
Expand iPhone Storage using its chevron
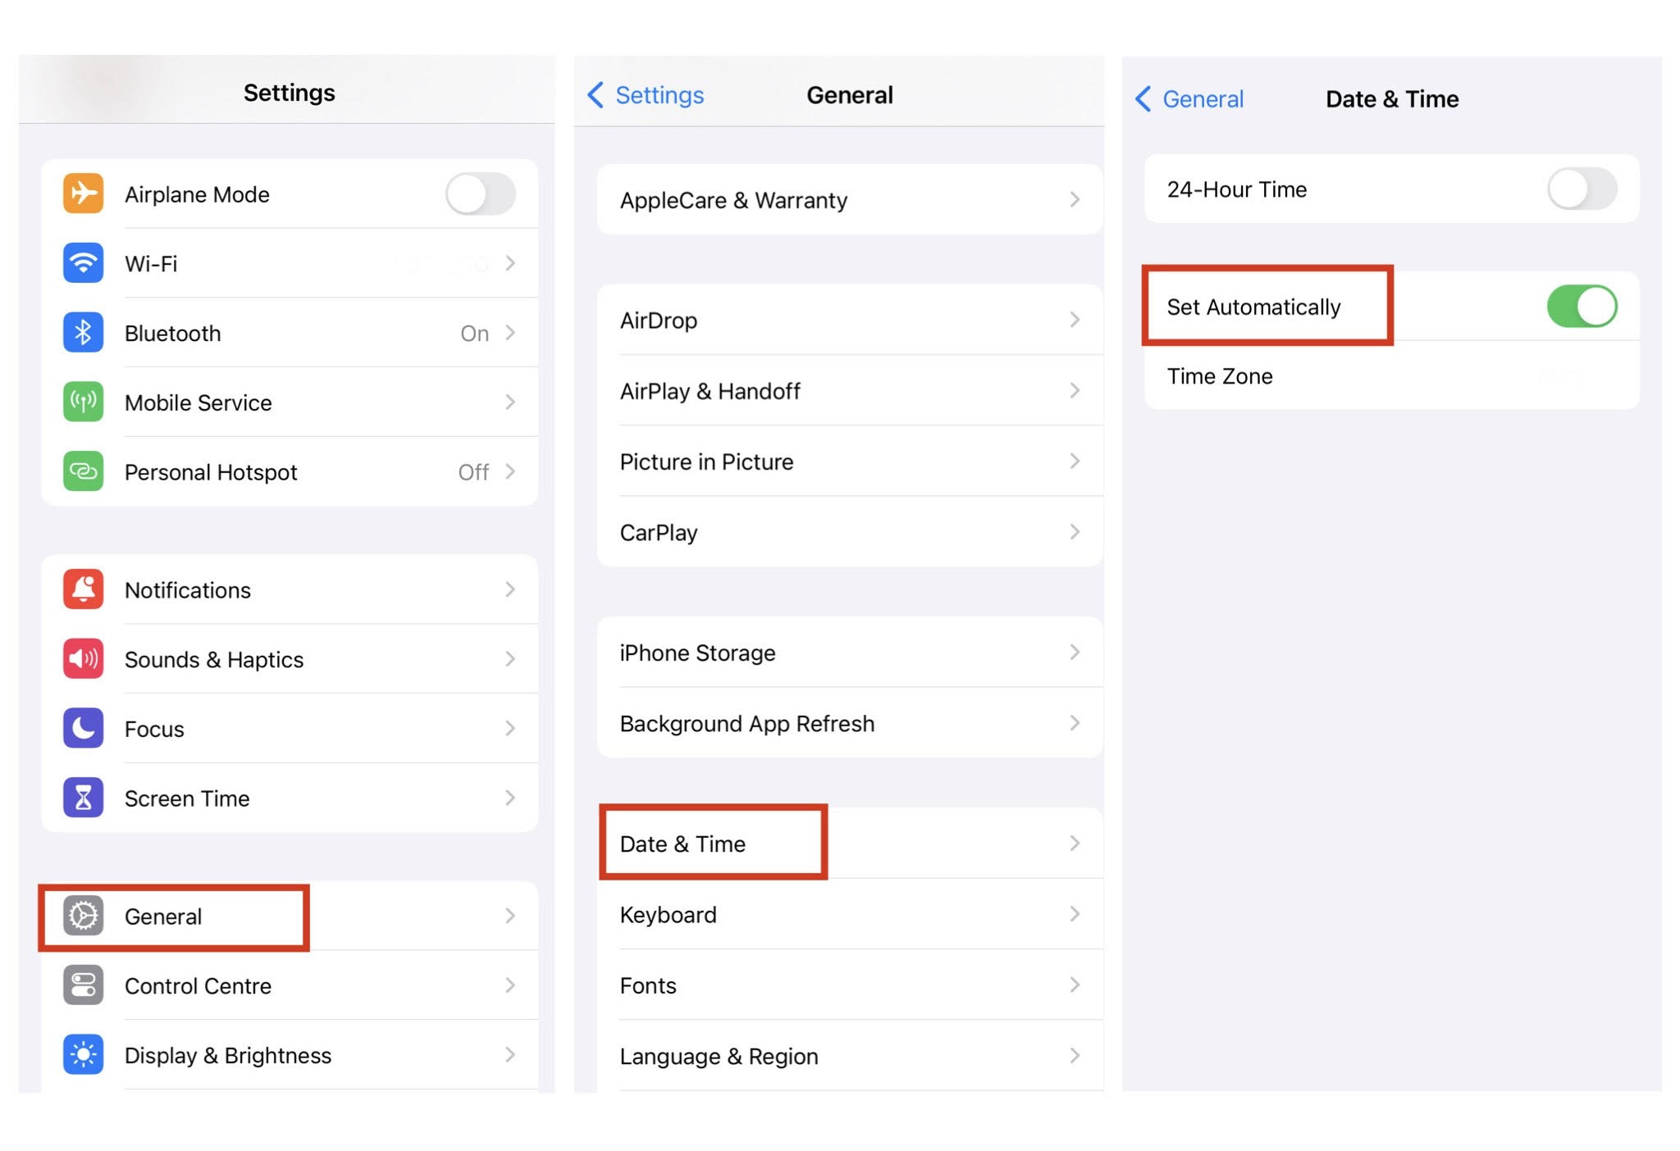pyautogui.click(x=1074, y=653)
